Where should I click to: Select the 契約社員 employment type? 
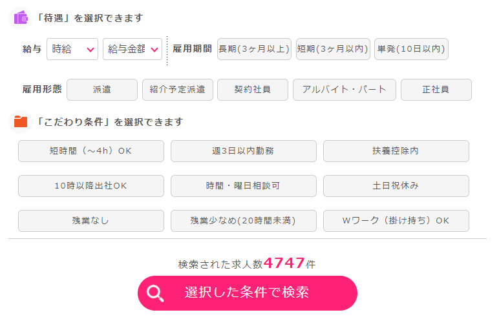pos(253,90)
